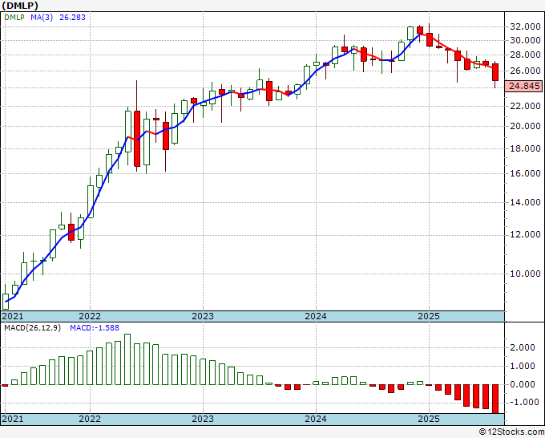Click the 1.000 MACD axis label
Screen dimensions: 545x438
(523, 366)
